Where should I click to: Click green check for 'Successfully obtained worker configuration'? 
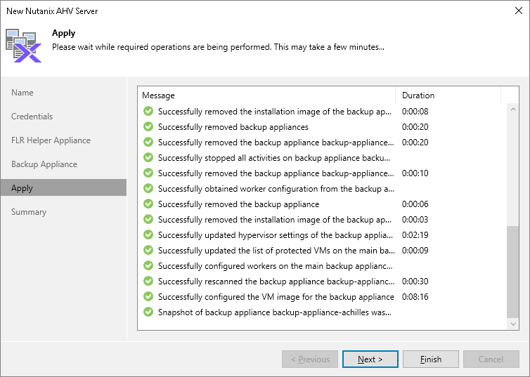click(148, 189)
